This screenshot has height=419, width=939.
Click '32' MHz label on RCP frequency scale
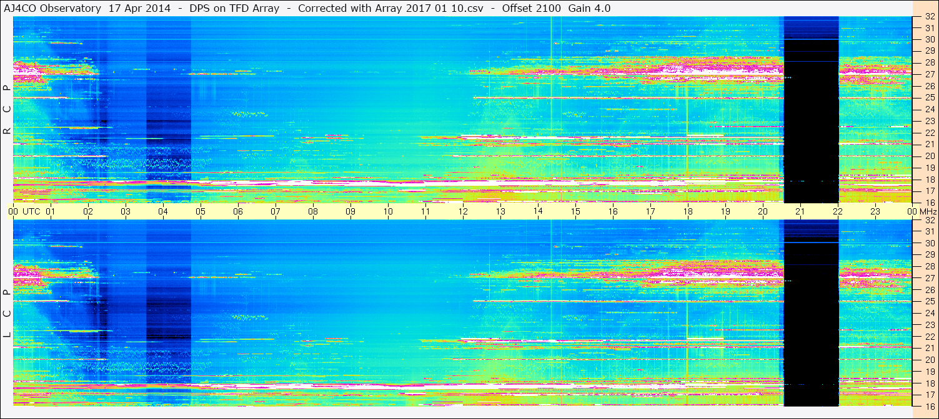pos(929,16)
